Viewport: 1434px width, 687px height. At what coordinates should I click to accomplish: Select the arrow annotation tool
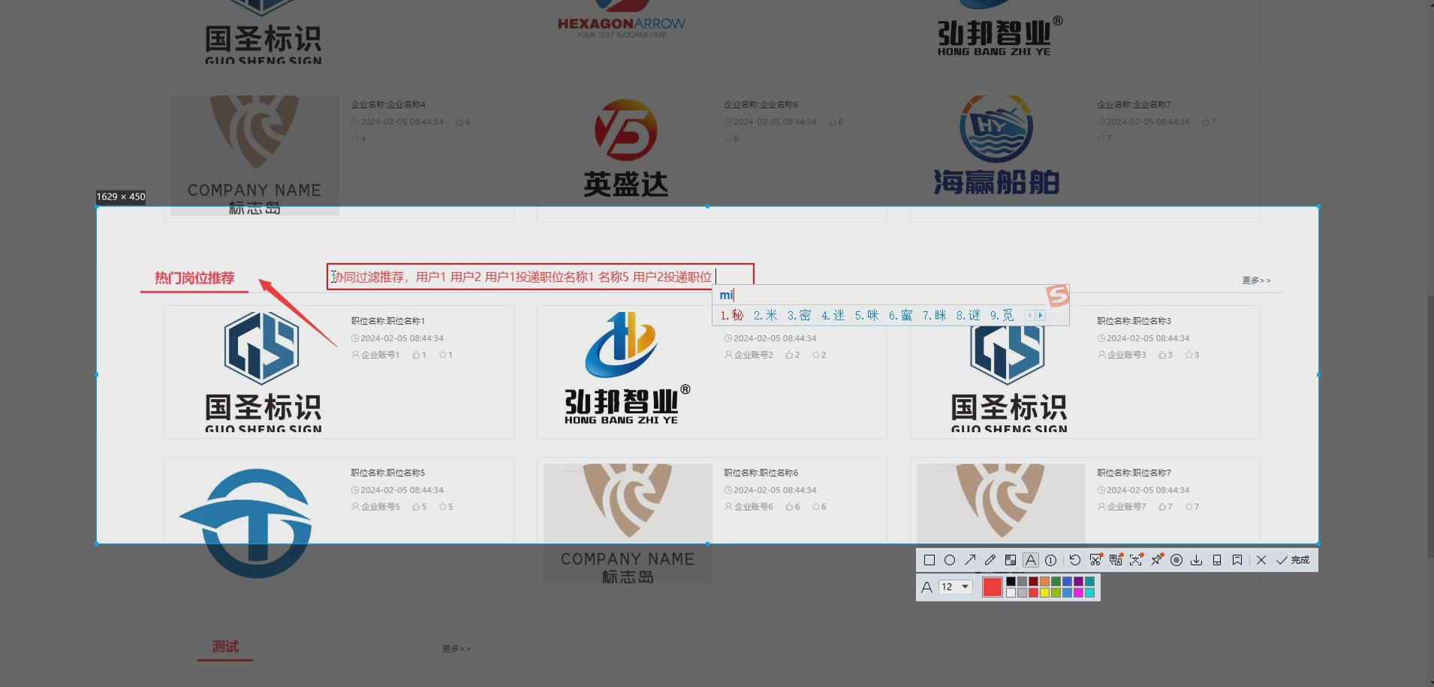tap(971, 559)
